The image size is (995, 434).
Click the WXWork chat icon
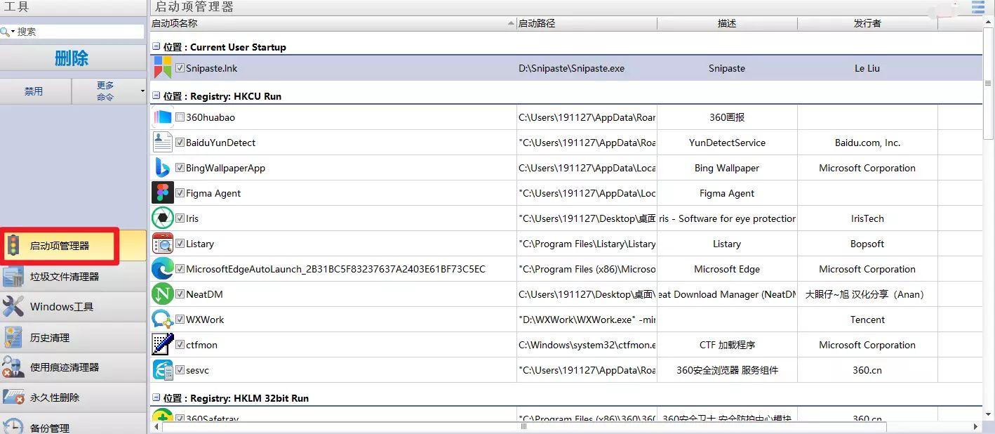pos(163,320)
